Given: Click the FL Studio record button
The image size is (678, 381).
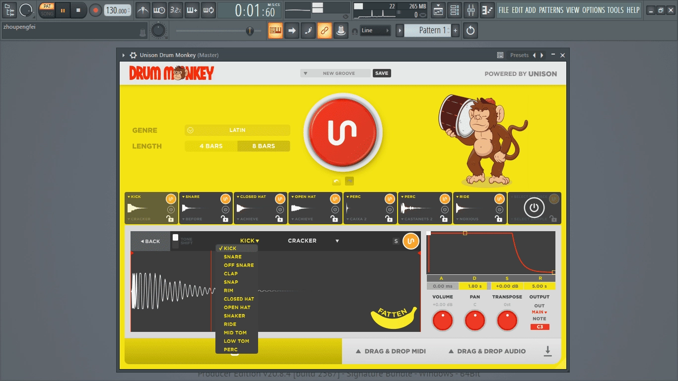Looking at the screenshot, I should click(95, 10).
